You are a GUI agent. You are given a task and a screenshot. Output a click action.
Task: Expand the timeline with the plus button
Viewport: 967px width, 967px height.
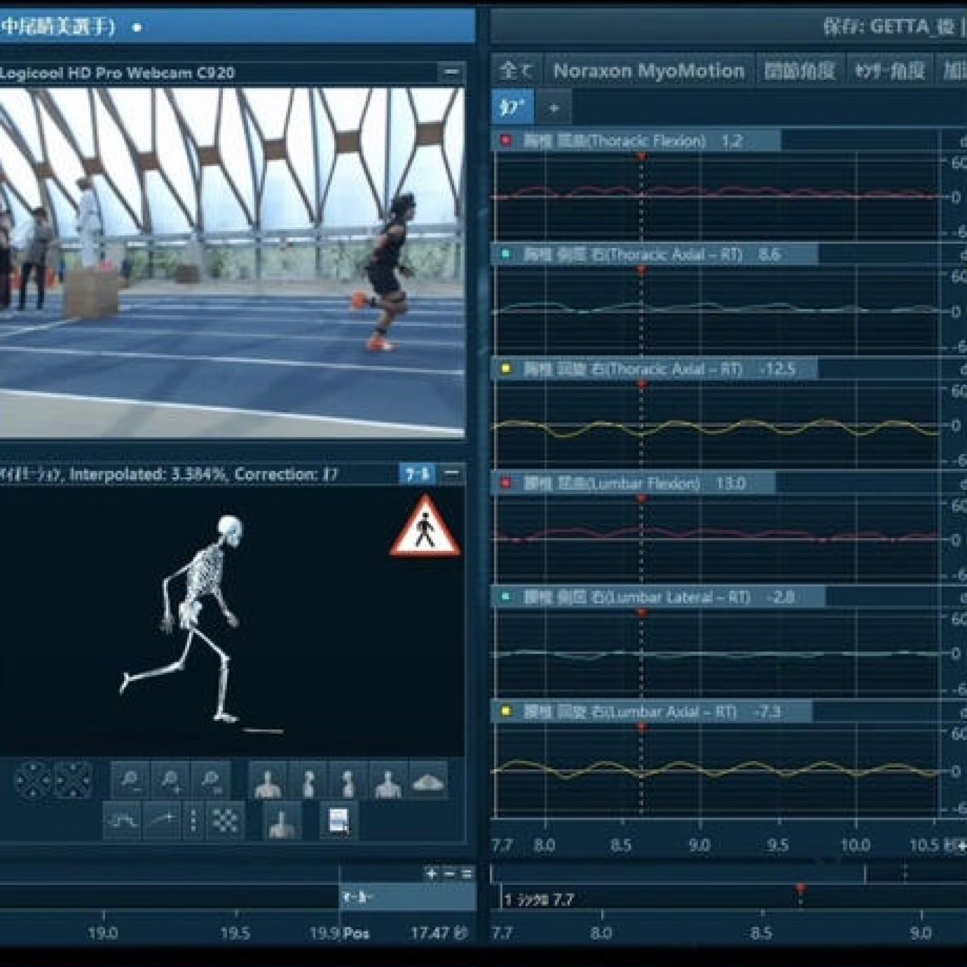tap(431, 873)
